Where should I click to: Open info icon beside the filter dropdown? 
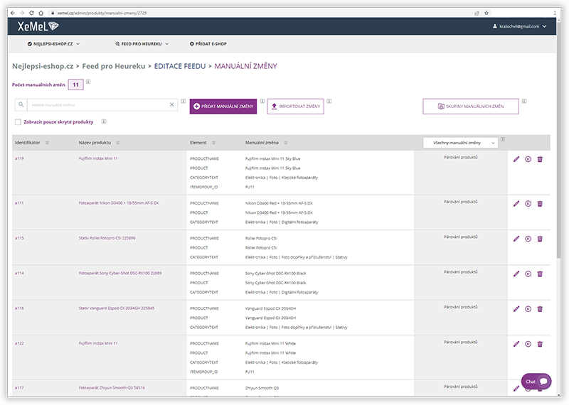coord(503,139)
